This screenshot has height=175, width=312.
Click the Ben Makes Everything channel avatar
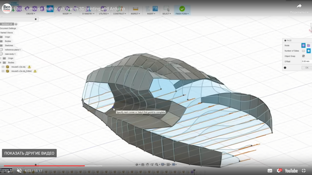point(7,8)
